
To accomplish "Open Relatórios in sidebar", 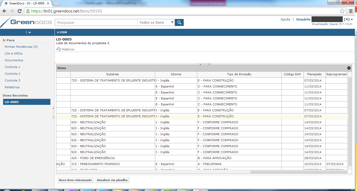I will click(x=12, y=87).
